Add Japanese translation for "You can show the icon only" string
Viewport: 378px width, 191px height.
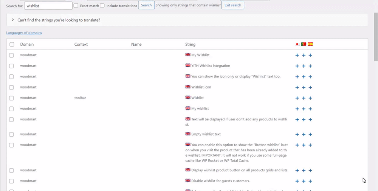tap(297, 77)
